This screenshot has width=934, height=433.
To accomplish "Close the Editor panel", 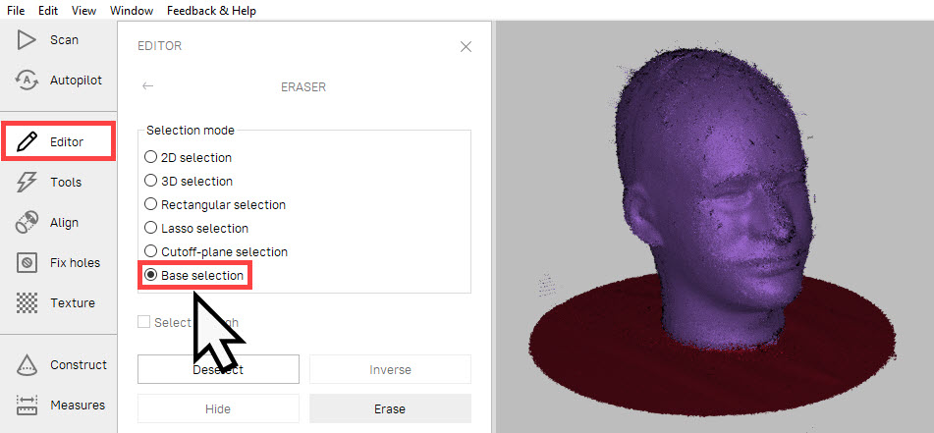I will click(466, 46).
